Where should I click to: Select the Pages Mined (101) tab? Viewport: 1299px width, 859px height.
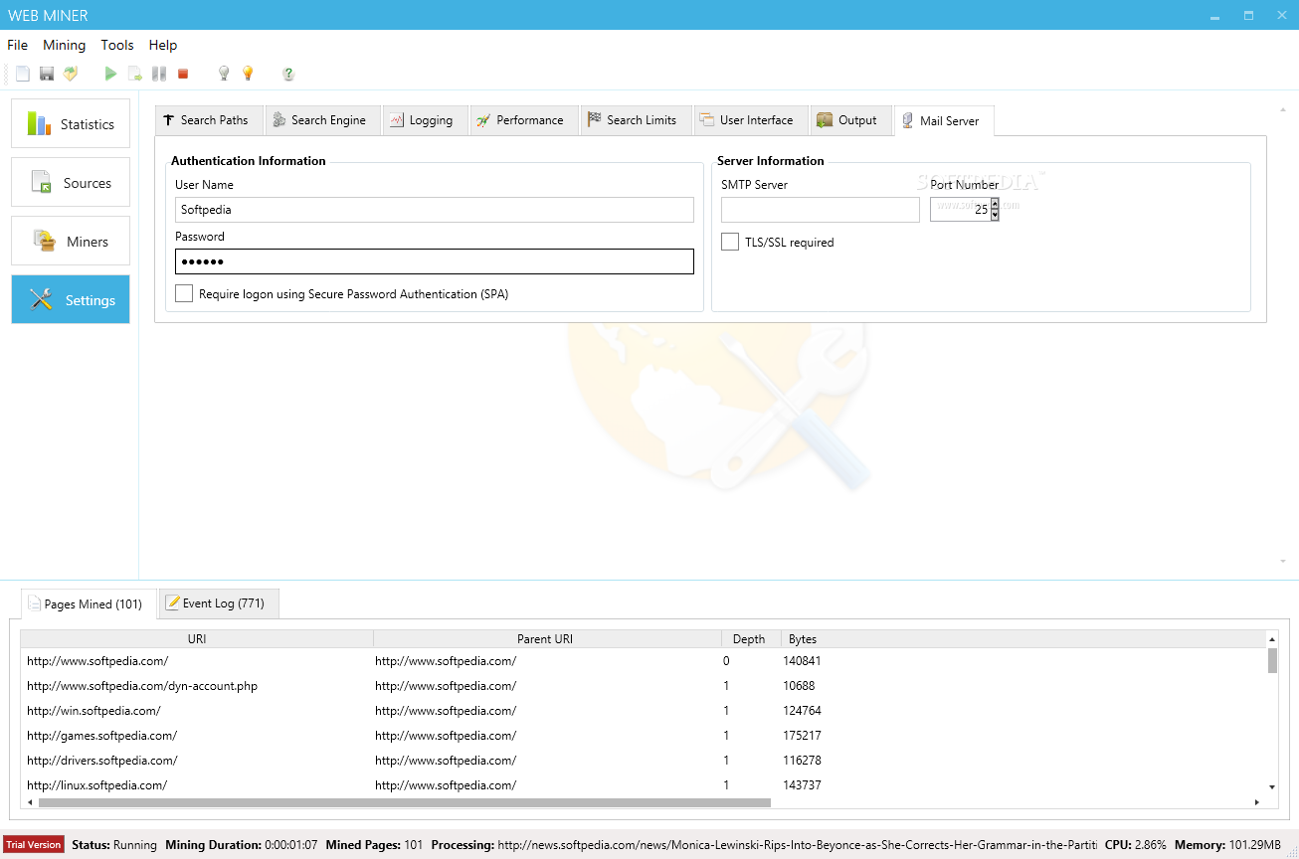(x=89, y=604)
